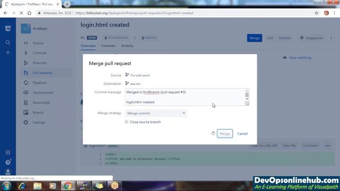Click the commit message text area
This screenshot has width=340, height=191.
[x=185, y=97]
